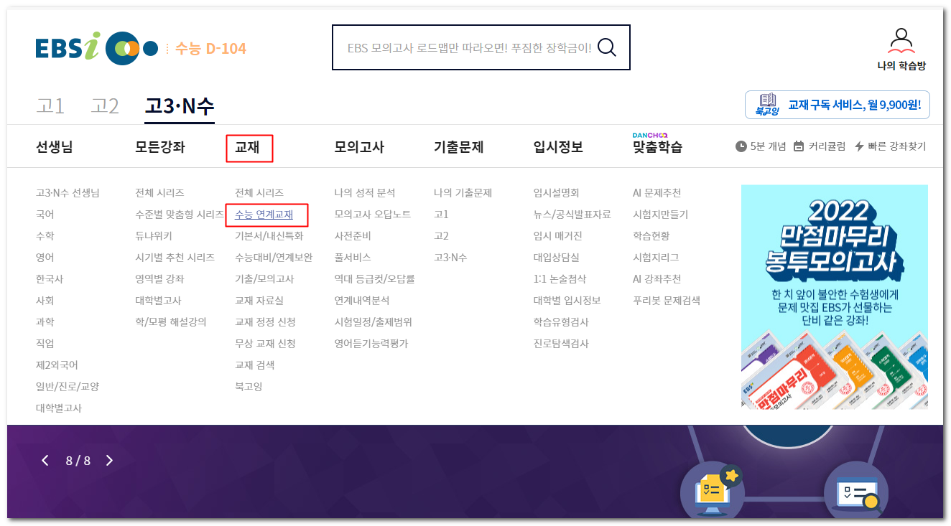This screenshot has height=526, width=951.
Task: Click 수학 subject link
Action: coord(45,236)
